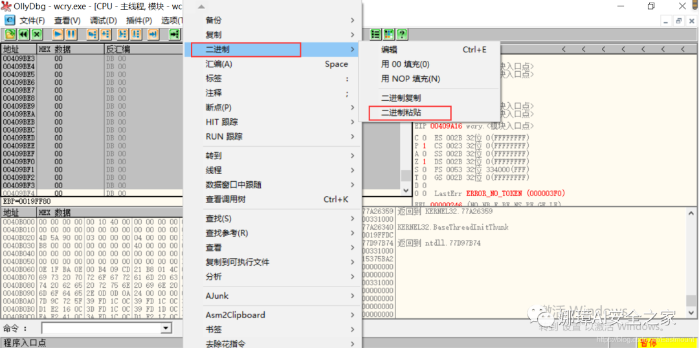Click the 地址 column header in disassembly
The height and width of the screenshot is (348, 699).
tap(19, 49)
